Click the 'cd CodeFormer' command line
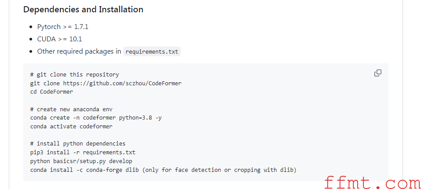The width and height of the screenshot is (421, 189). pyautogui.click(x=51, y=92)
